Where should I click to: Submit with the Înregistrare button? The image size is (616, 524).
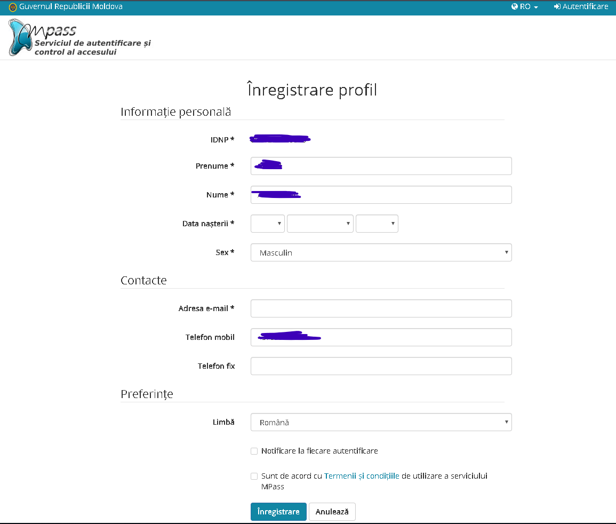pyautogui.click(x=278, y=511)
